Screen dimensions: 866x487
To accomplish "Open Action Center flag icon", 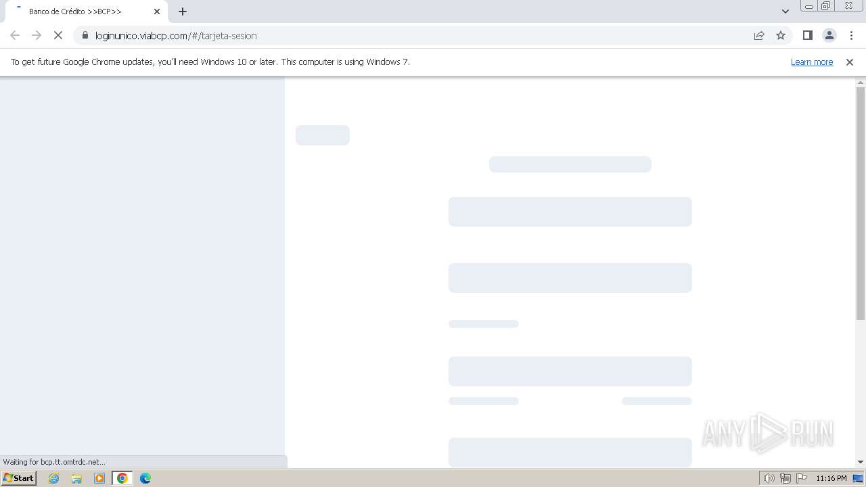I will pyautogui.click(x=802, y=478).
